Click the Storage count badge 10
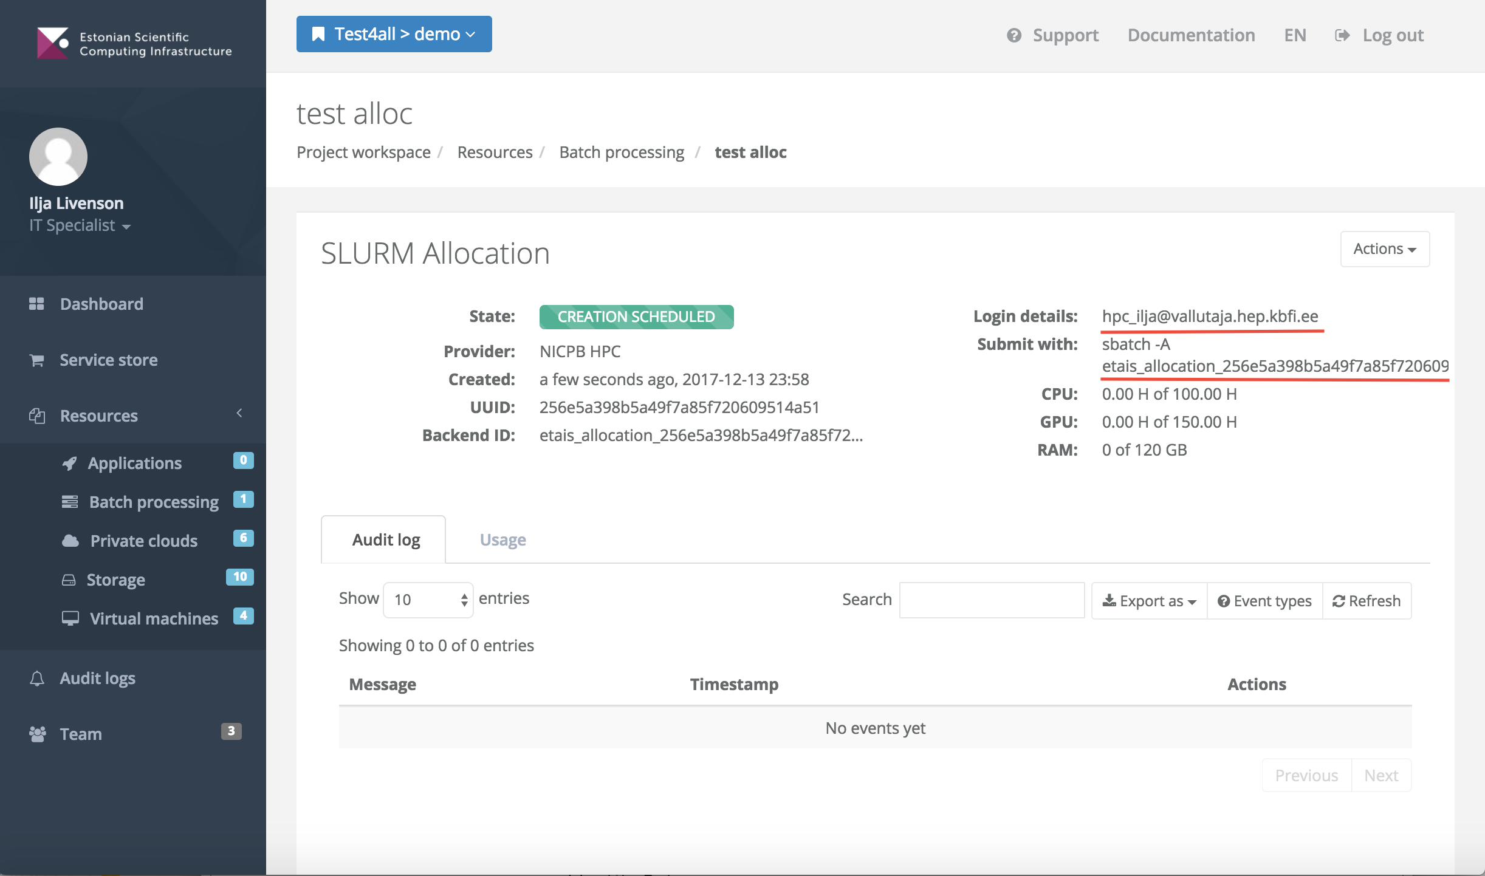This screenshot has height=876, width=1485. (239, 577)
